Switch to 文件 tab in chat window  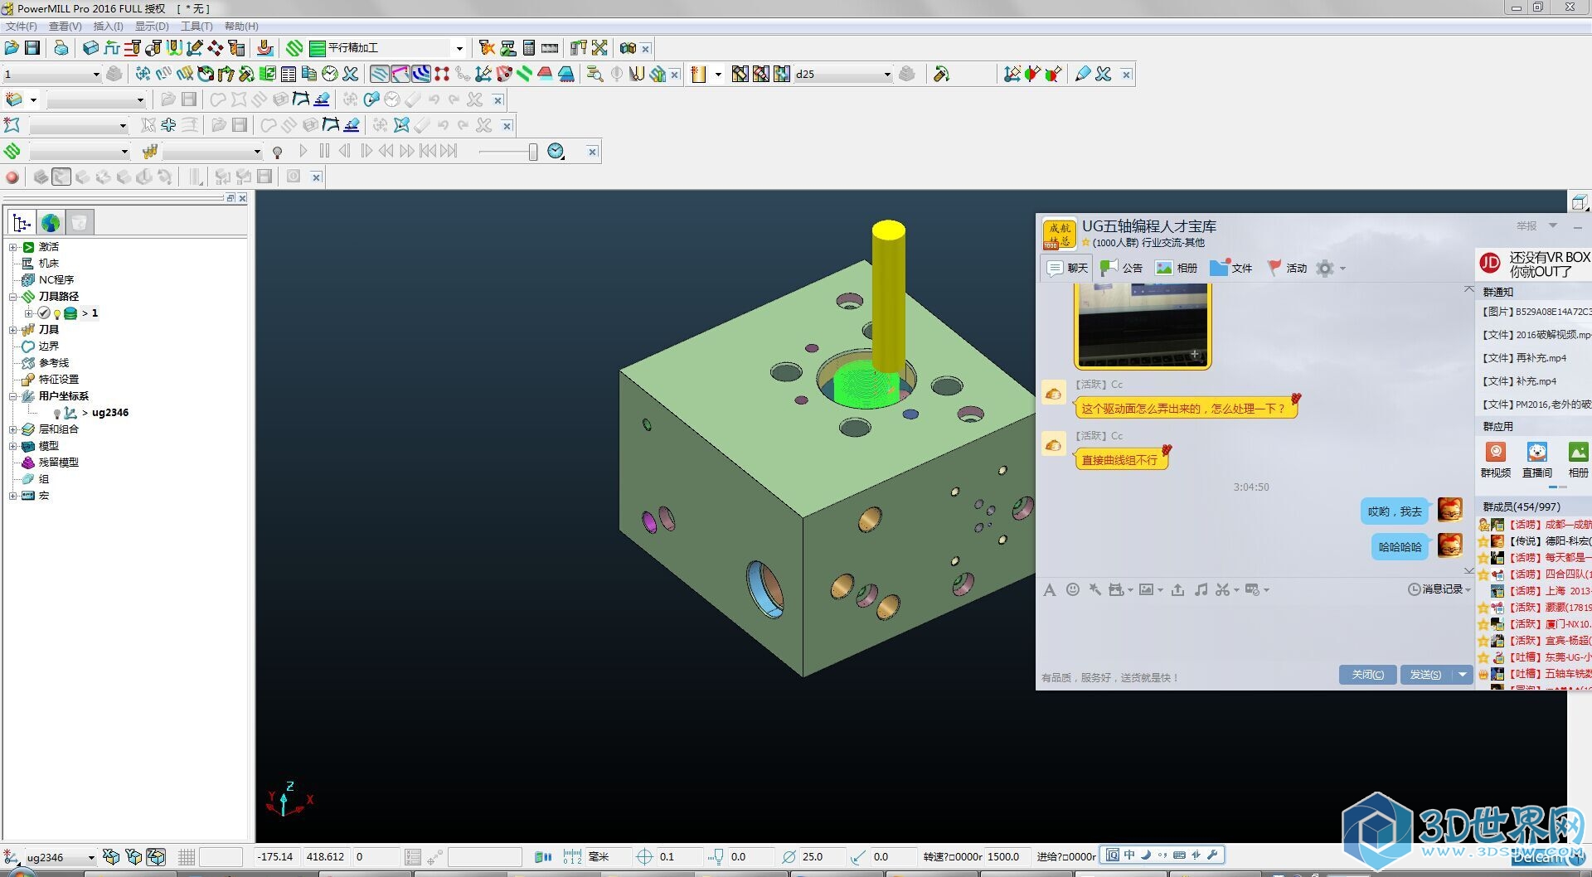click(1231, 268)
